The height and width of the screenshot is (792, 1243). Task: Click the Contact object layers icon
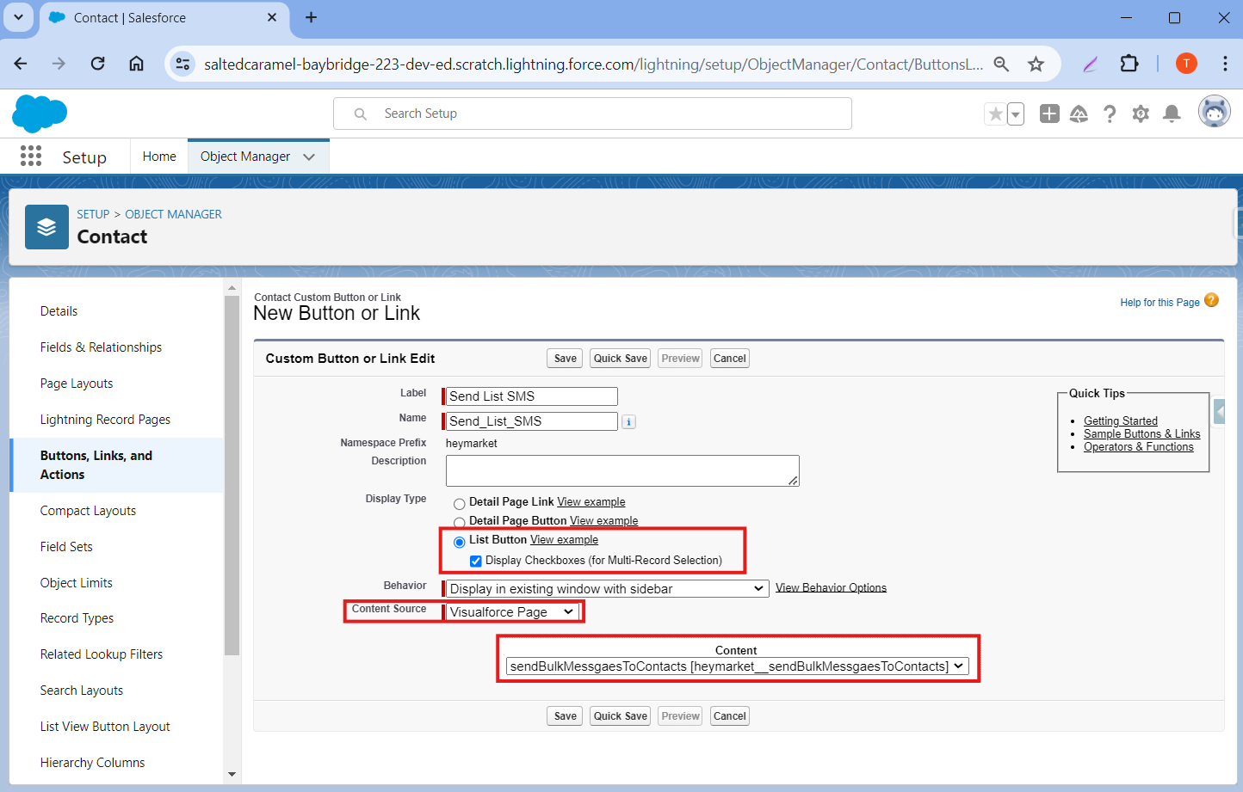click(x=46, y=227)
